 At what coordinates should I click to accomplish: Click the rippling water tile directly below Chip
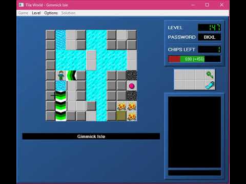pos(61,86)
